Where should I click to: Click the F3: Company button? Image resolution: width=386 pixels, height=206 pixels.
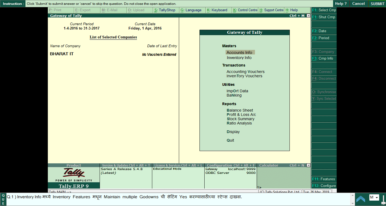(x=324, y=52)
